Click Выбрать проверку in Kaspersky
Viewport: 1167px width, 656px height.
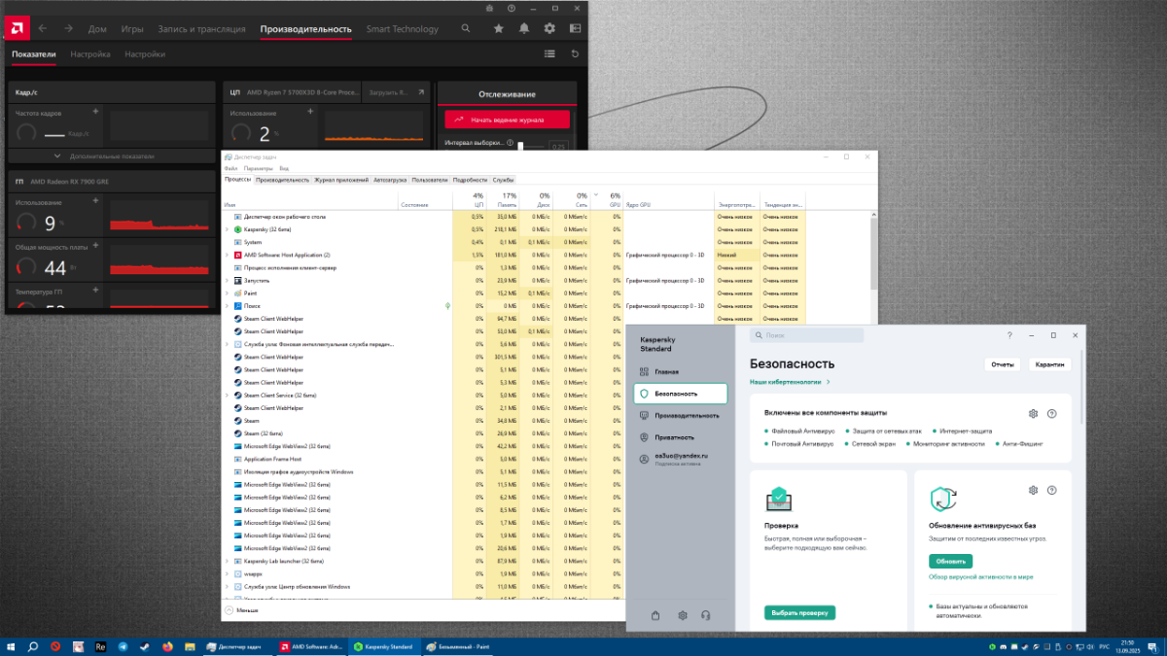pos(799,613)
